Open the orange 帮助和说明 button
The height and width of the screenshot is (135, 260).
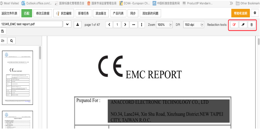(240, 13)
